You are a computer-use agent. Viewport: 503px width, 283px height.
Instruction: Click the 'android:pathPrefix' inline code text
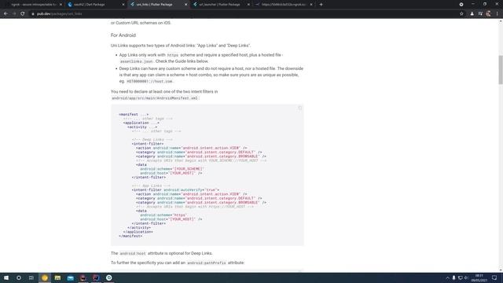click(206, 263)
